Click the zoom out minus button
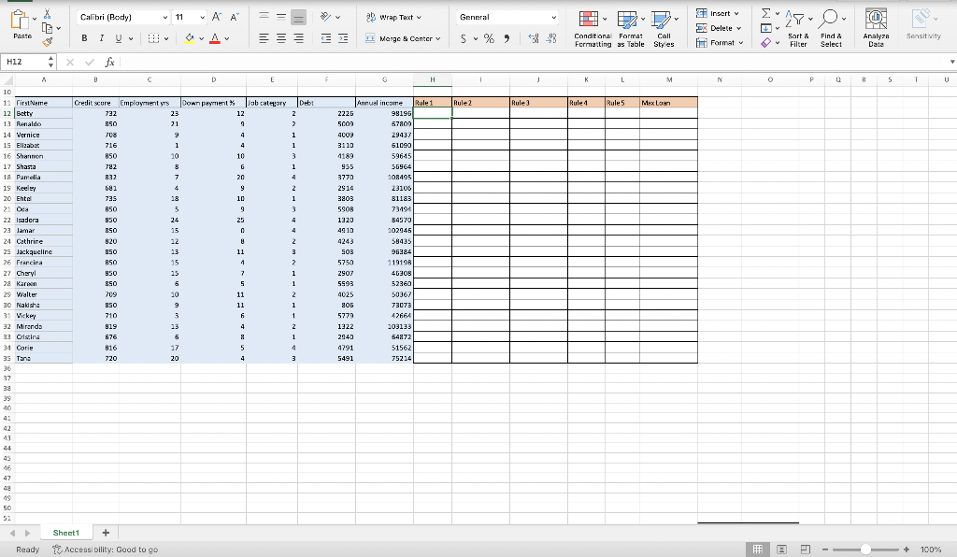957x557 pixels. [825, 550]
